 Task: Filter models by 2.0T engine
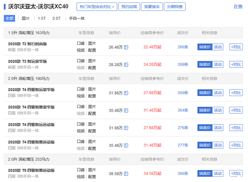coord(56,18)
